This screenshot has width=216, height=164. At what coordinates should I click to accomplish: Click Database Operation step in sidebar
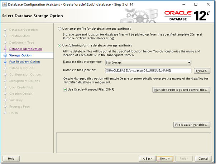coord(23,30)
